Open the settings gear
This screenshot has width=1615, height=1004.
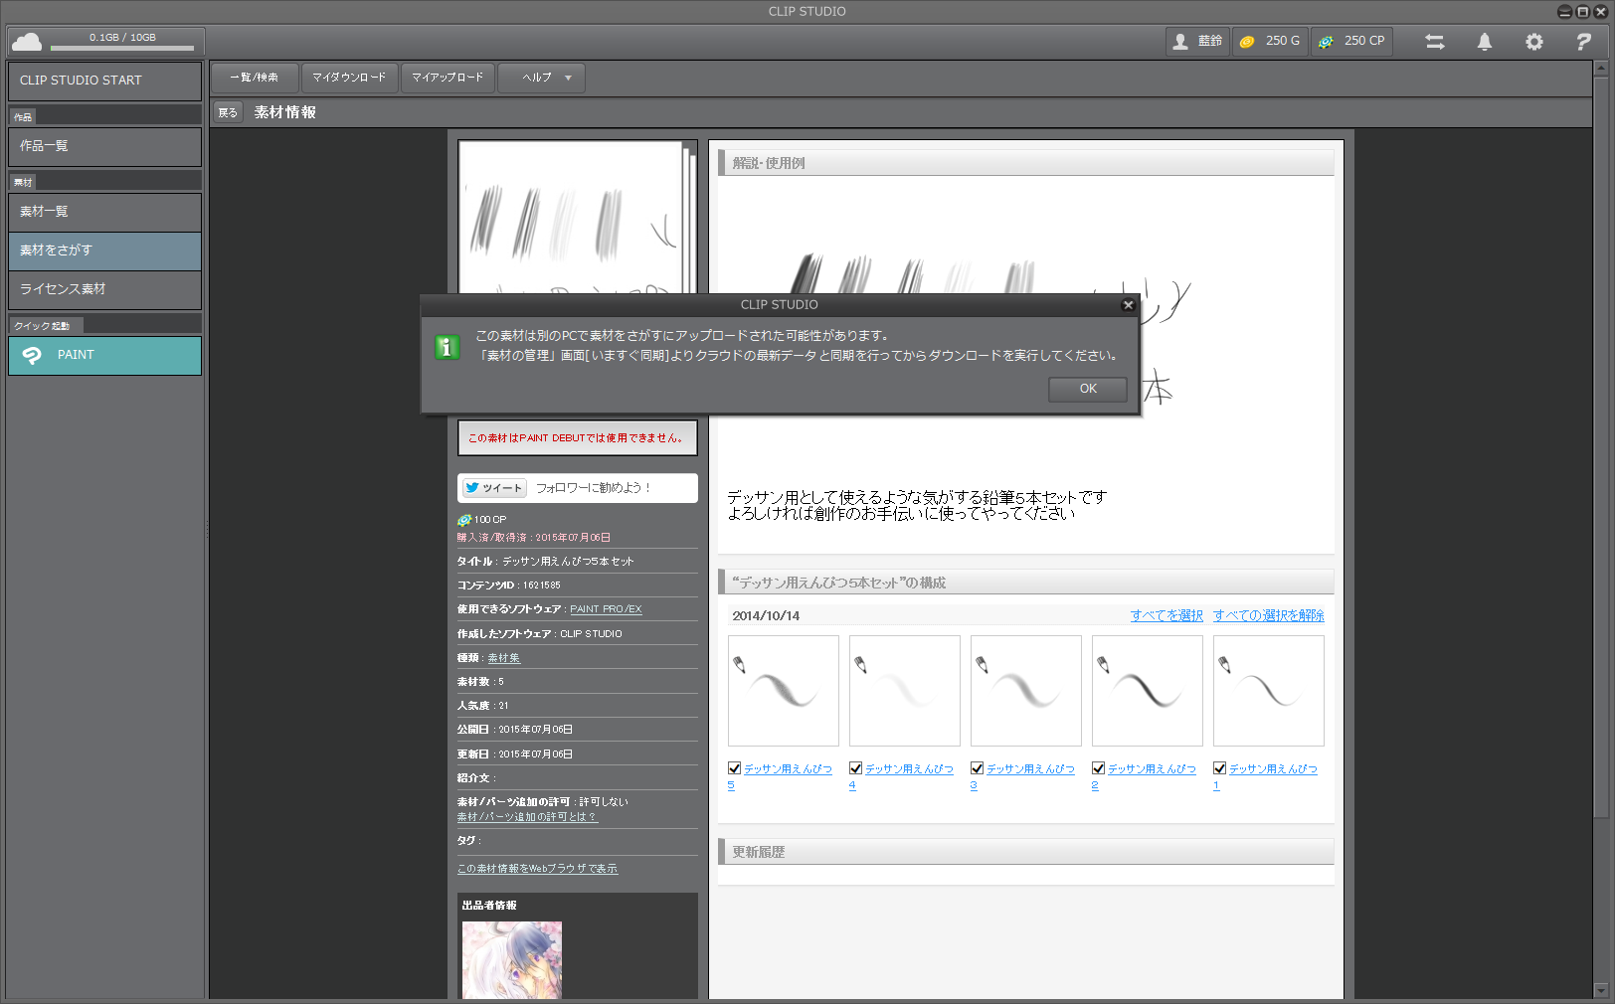pyautogui.click(x=1533, y=42)
